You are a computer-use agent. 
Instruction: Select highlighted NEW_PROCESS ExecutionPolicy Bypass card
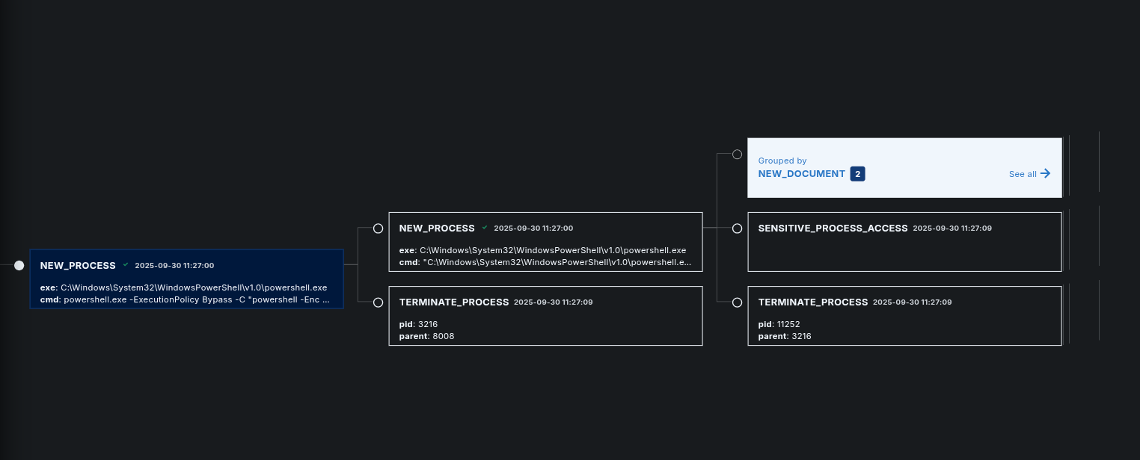(186, 279)
